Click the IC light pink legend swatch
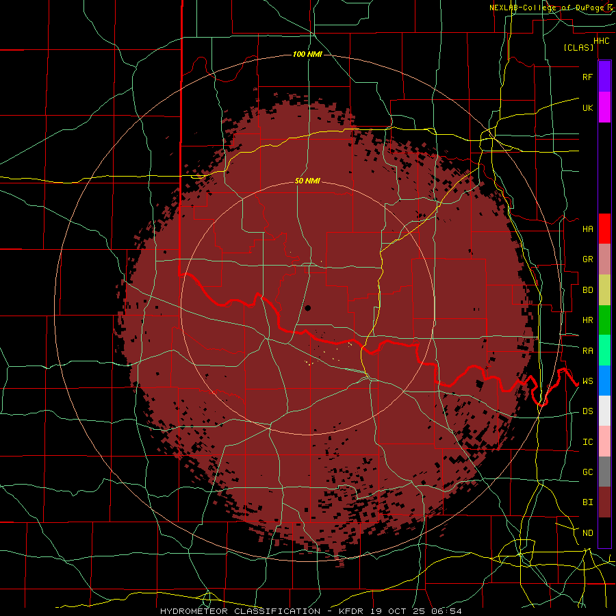Viewport: 616px width, 616px height. click(x=604, y=441)
